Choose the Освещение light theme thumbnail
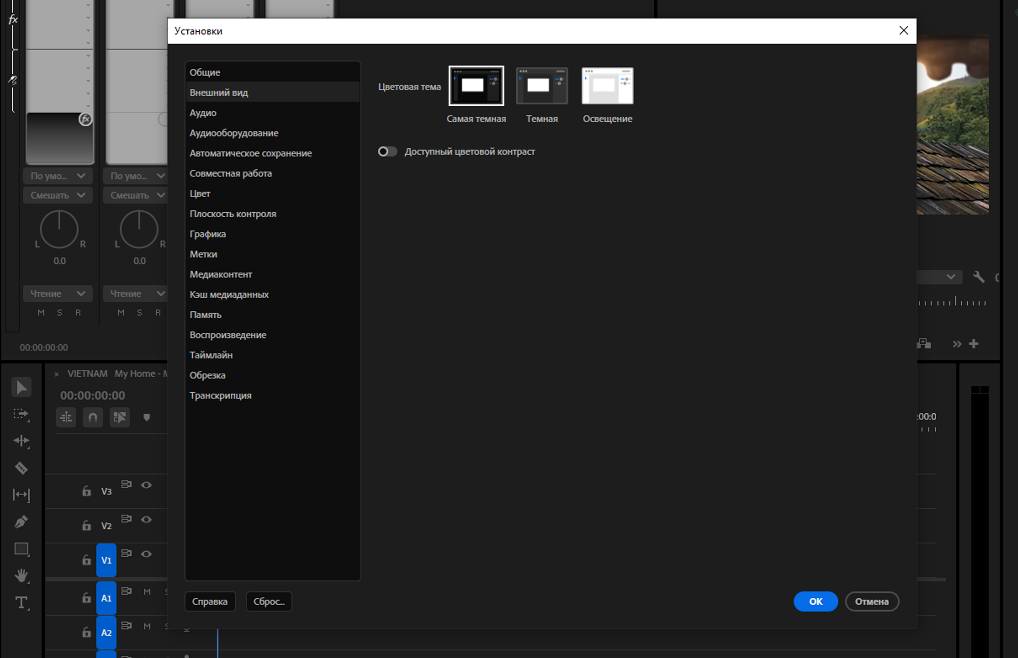This screenshot has width=1018, height=658. click(x=607, y=86)
